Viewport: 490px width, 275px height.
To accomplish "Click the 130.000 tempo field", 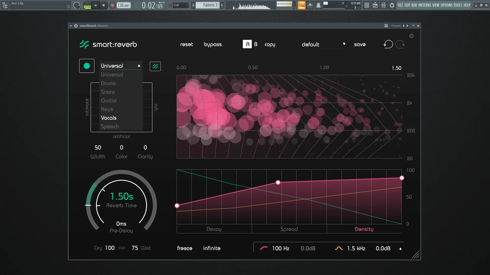I will point(124,5).
